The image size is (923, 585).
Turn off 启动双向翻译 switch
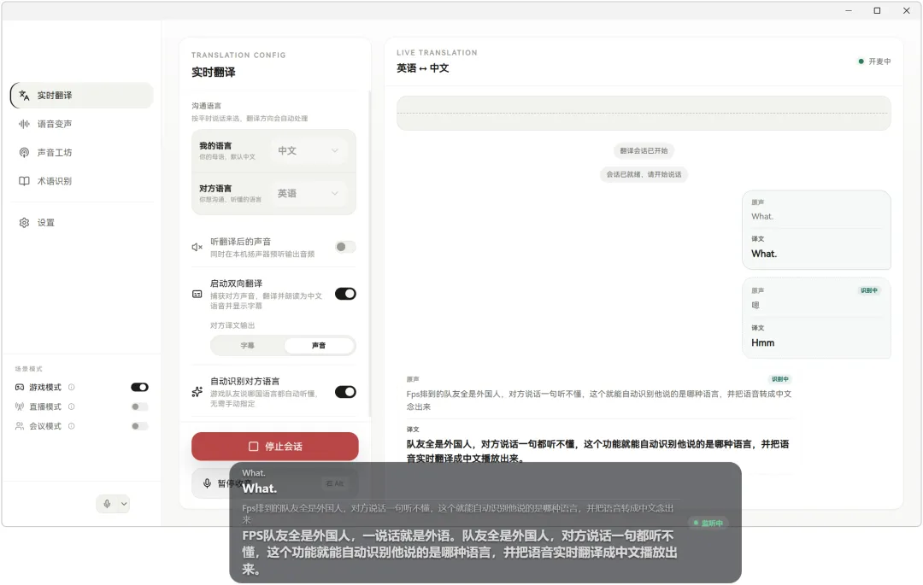tap(345, 294)
